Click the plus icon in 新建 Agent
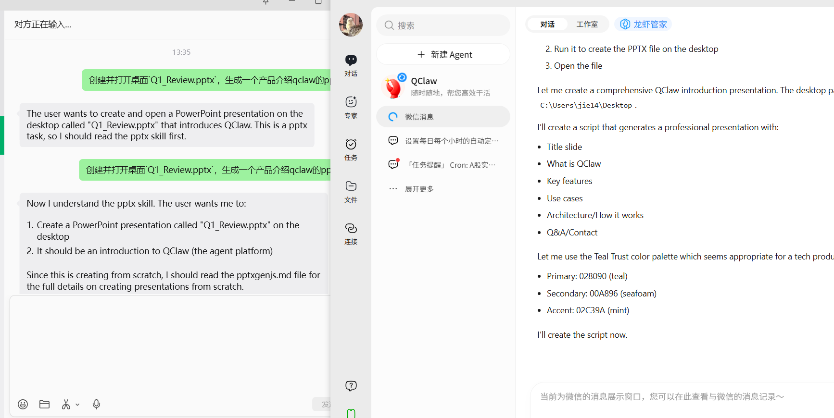 tap(421, 54)
